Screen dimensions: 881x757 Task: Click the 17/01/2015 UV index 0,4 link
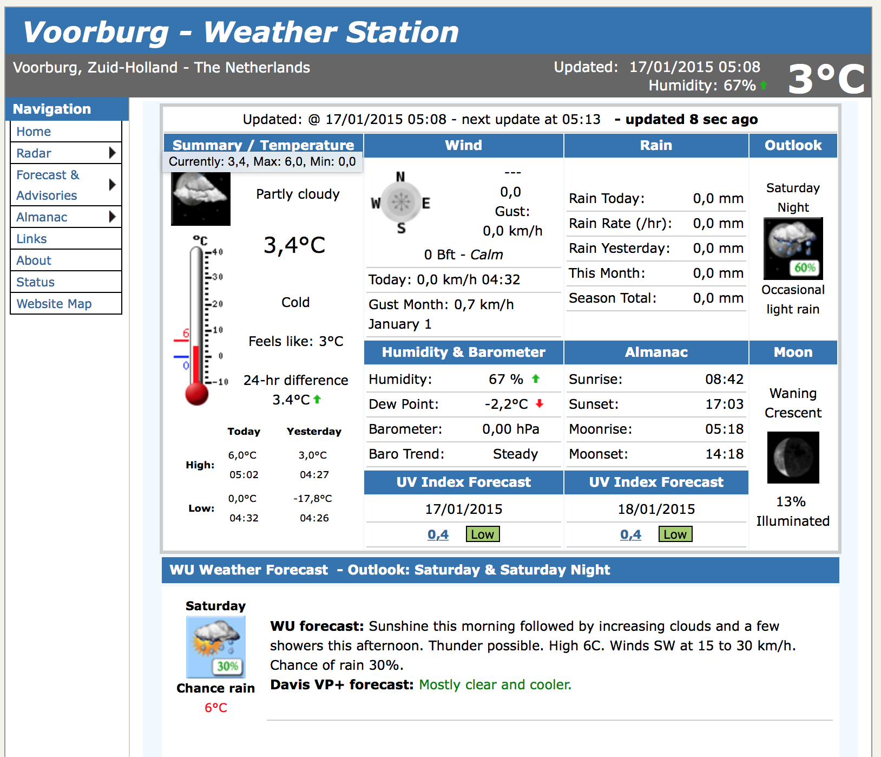438,534
